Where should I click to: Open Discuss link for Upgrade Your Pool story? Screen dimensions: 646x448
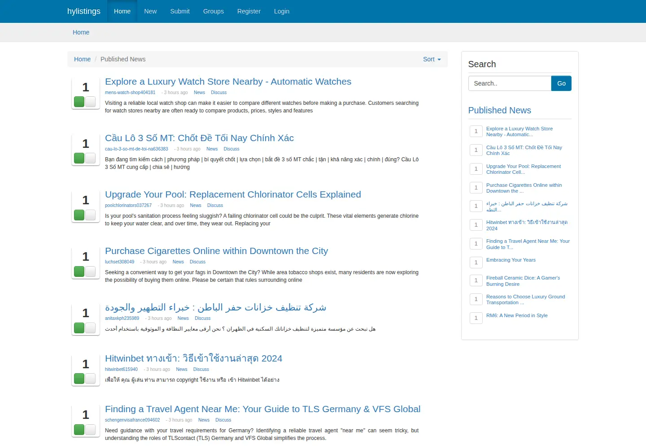point(215,205)
